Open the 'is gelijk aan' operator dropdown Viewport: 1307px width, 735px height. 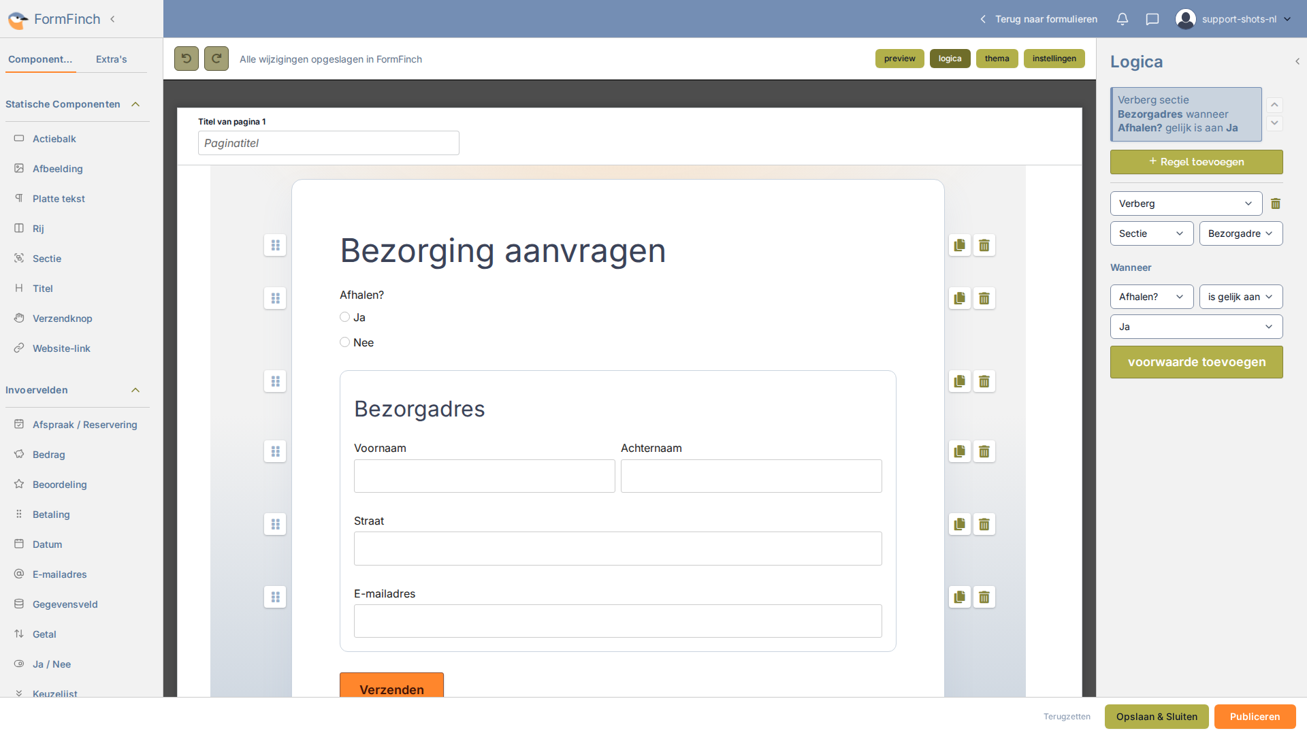[x=1241, y=297]
